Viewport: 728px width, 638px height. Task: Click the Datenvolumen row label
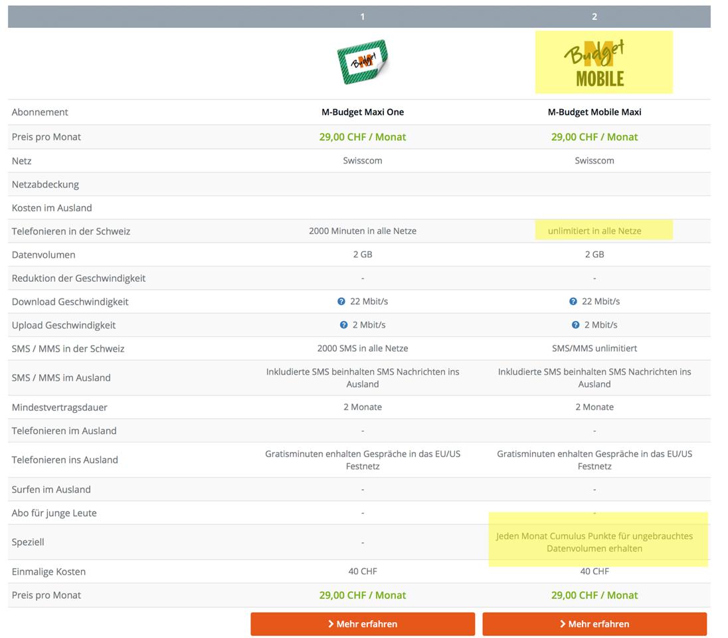(44, 255)
